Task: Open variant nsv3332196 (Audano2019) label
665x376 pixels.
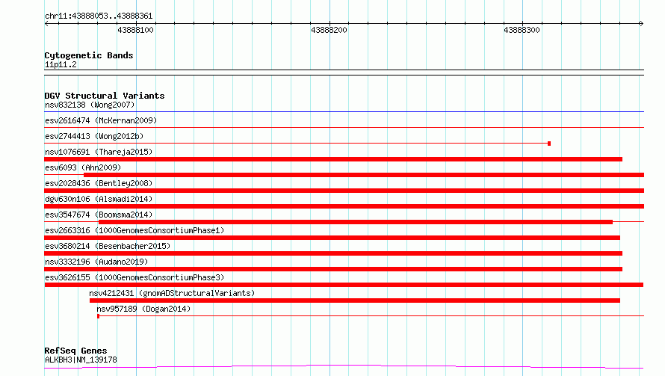Action: pyautogui.click(x=96, y=262)
